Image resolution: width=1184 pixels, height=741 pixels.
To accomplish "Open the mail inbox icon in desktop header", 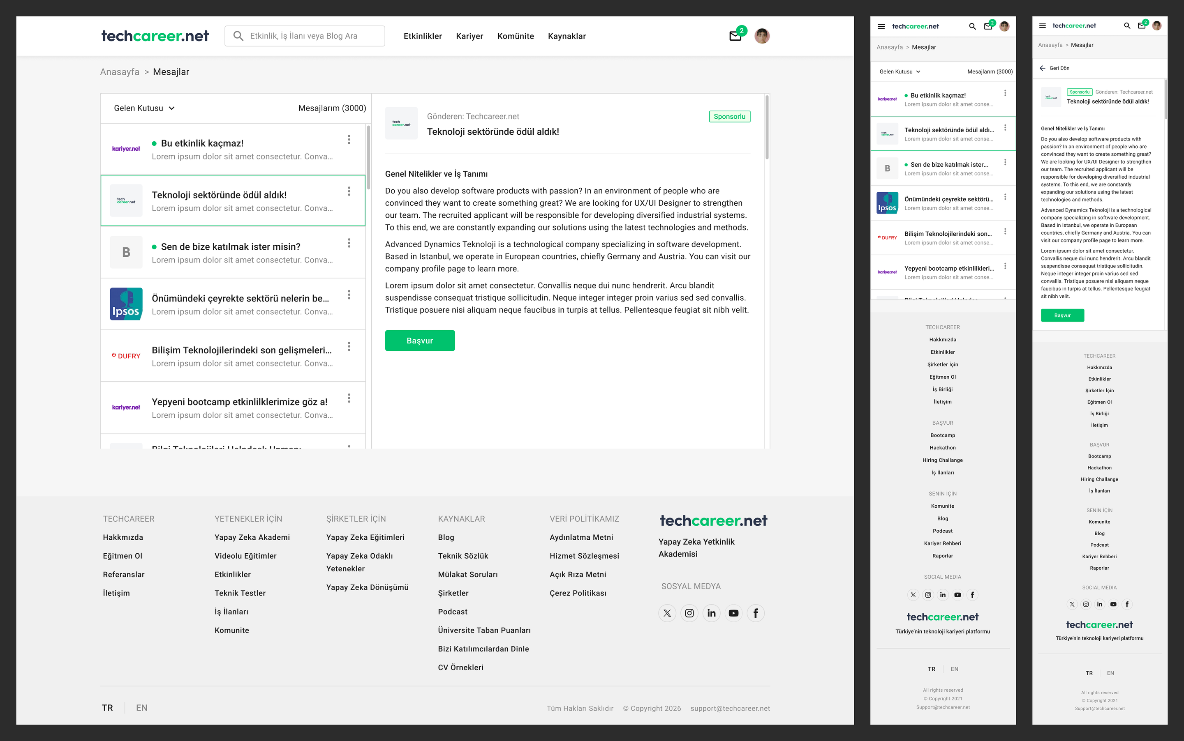I will (735, 36).
